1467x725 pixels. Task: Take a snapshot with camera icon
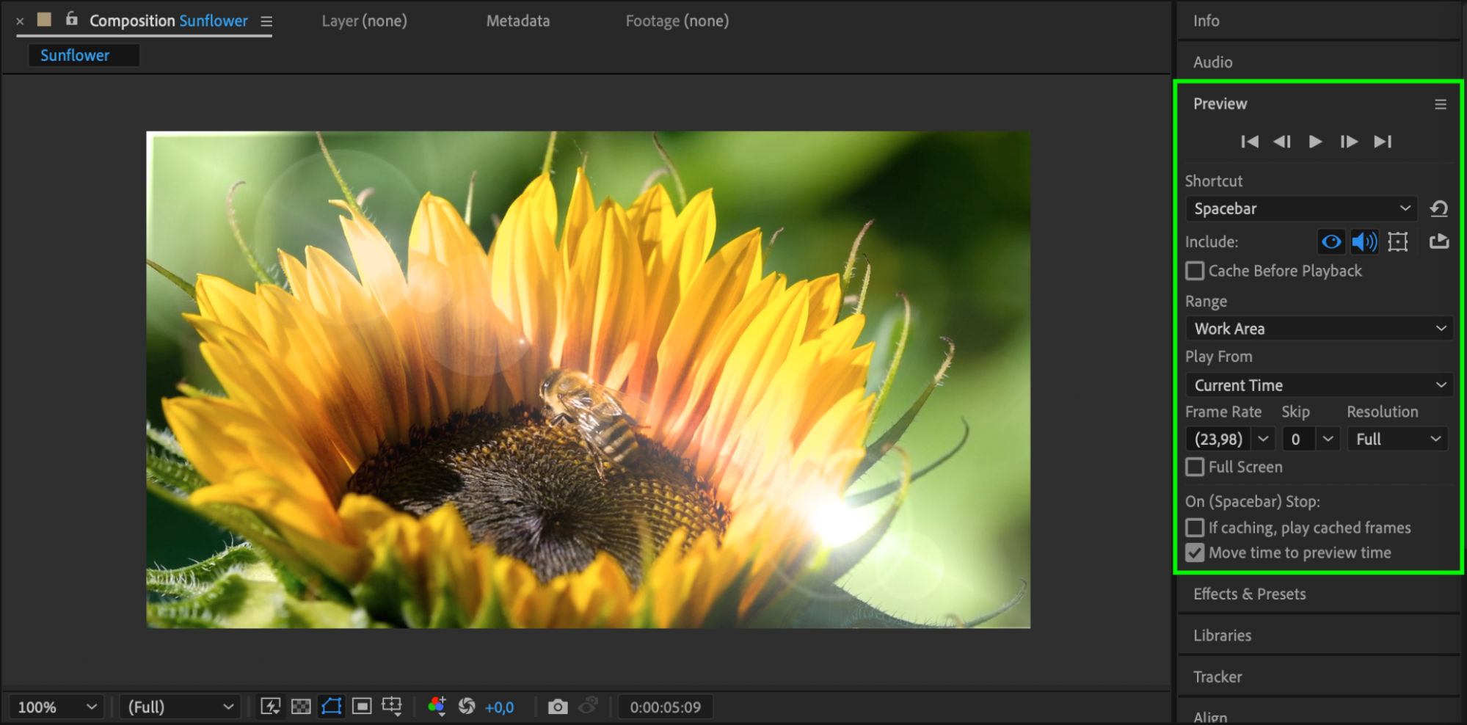pos(558,707)
